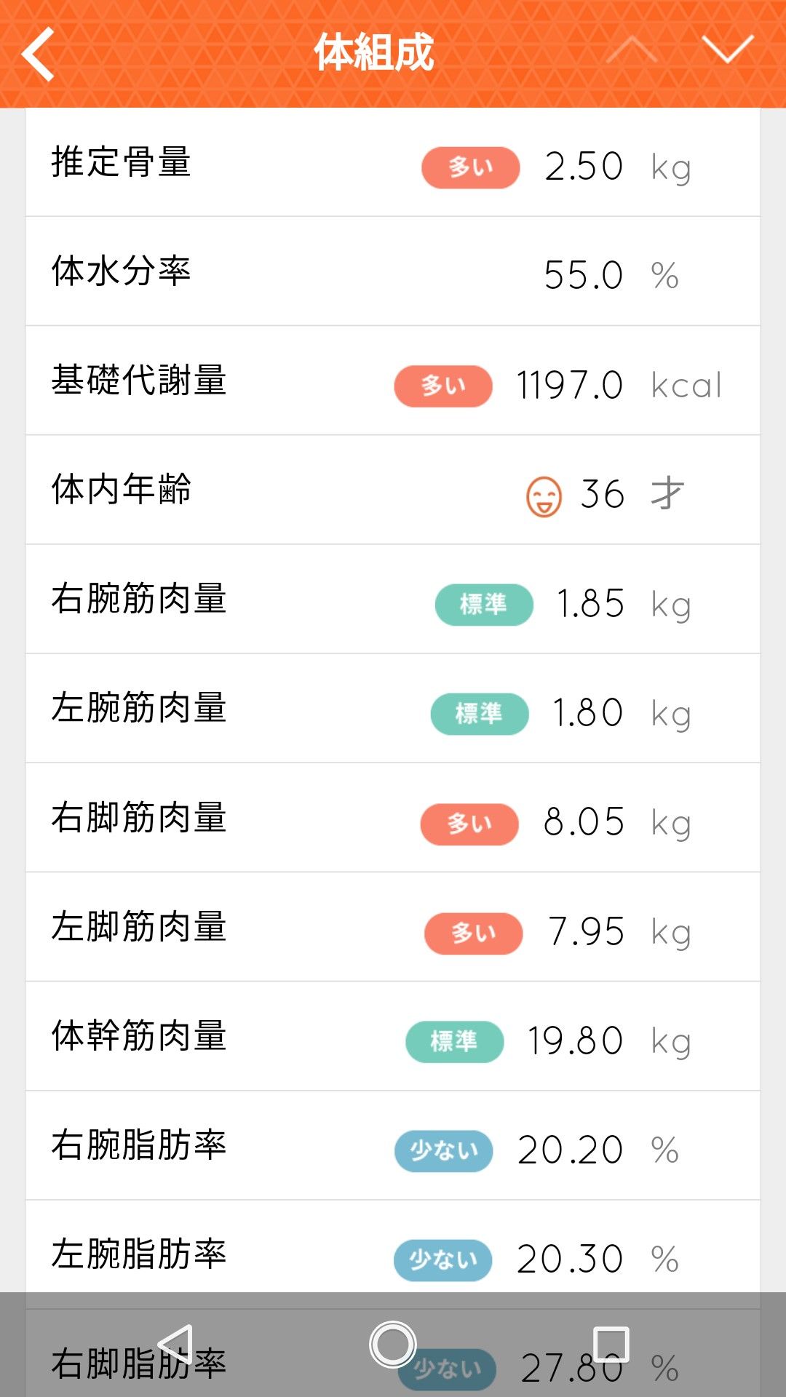Tap the 少ない badge on 右腕脂肪率
Viewport: 786px width, 1397px height.
[x=443, y=1150]
